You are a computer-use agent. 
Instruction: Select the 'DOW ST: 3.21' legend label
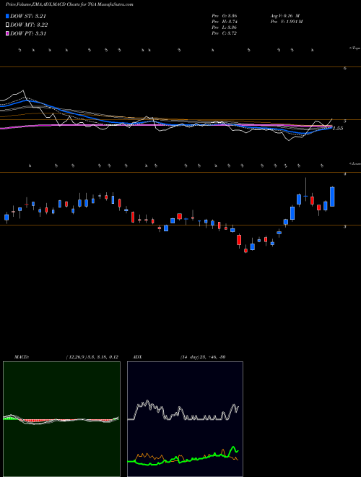[28, 16]
